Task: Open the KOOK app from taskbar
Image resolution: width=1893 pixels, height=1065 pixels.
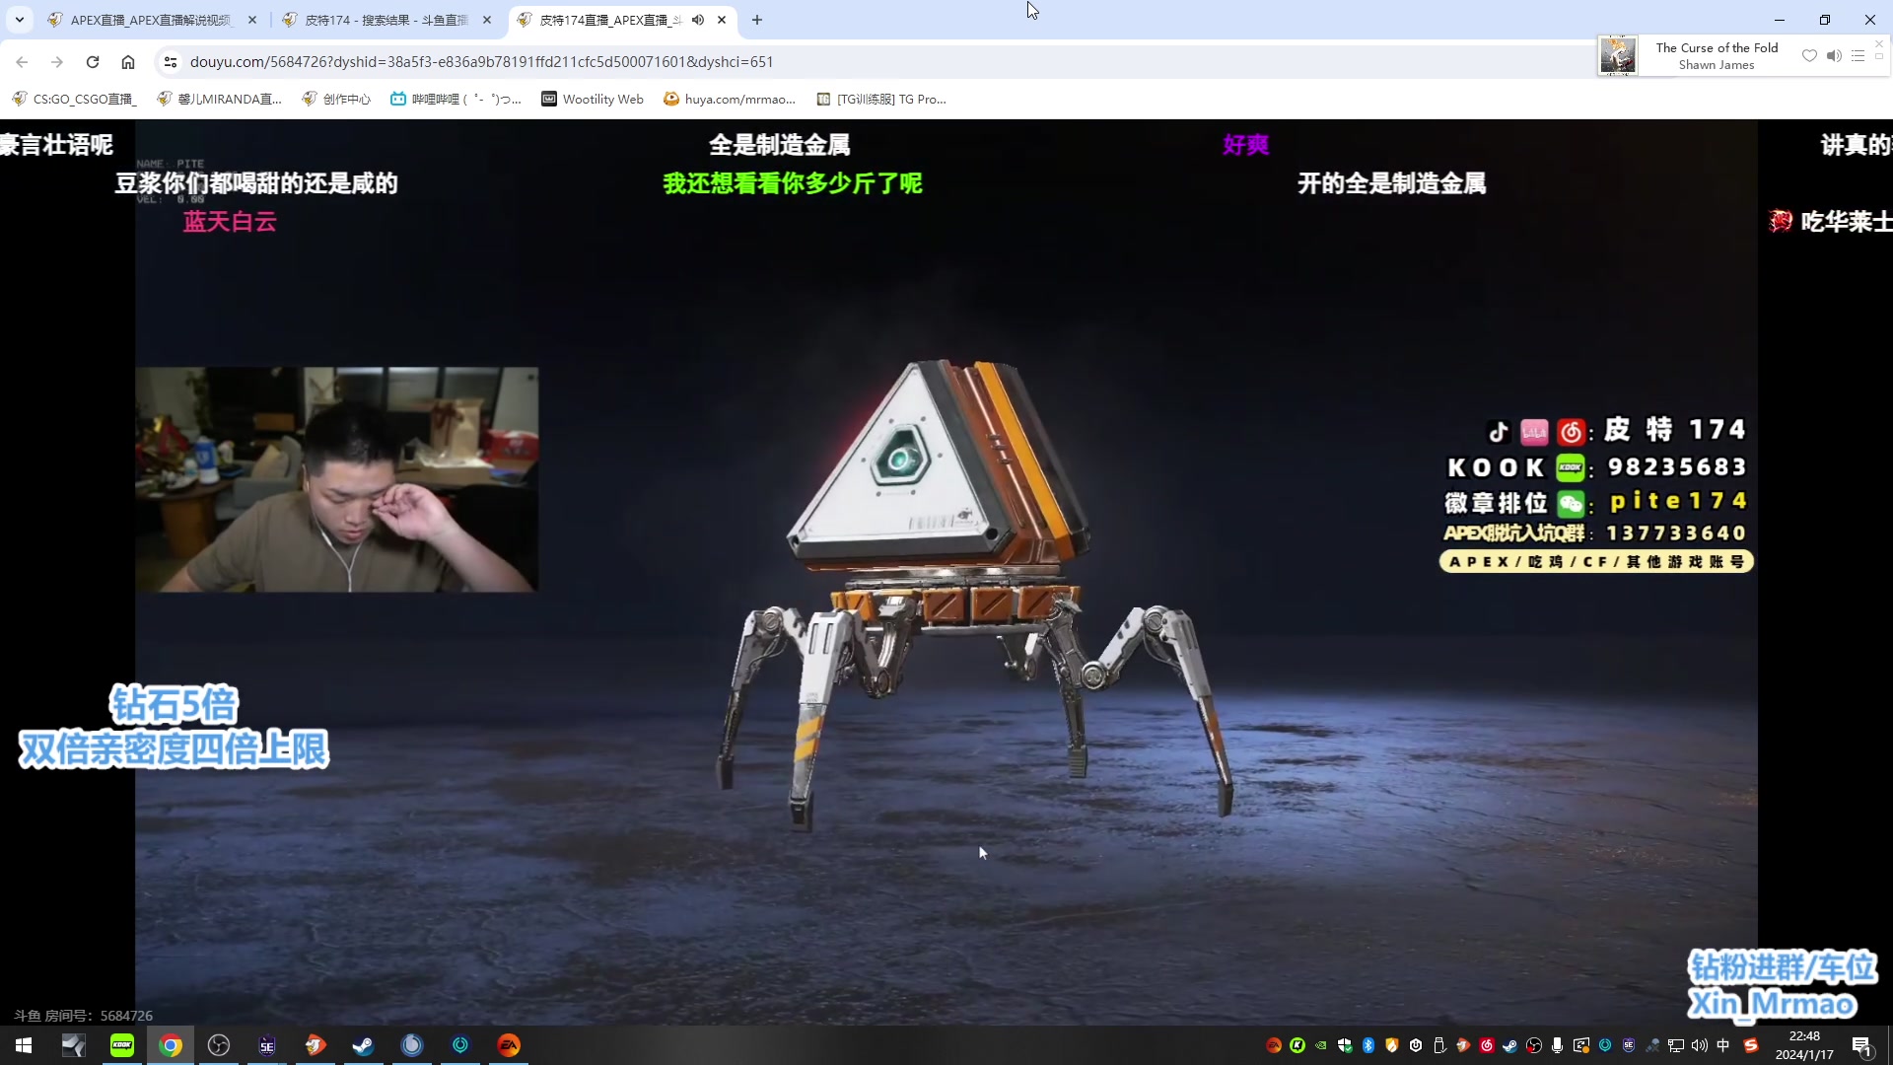Action: 122,1045
